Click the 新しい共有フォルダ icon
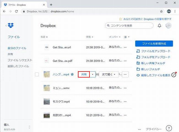Image resolution: width=179 pixels, height=132 pixels. (x=138, y=63)
